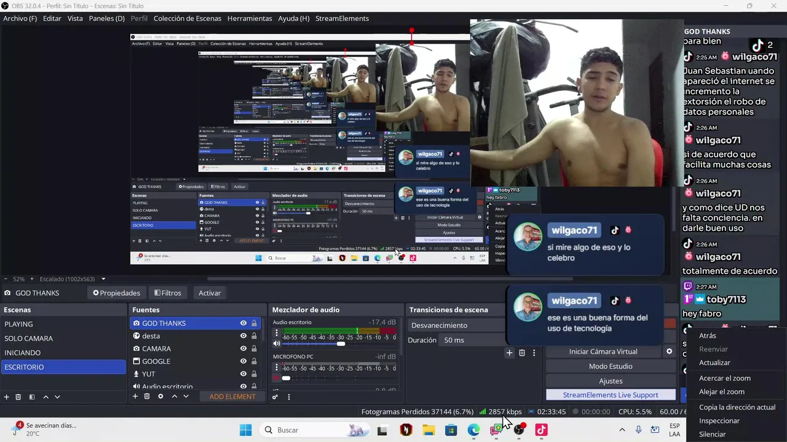This screenshot has height=442, width=787.
Task: Open the Windows Start menu
Action: (x=246, y=430)
